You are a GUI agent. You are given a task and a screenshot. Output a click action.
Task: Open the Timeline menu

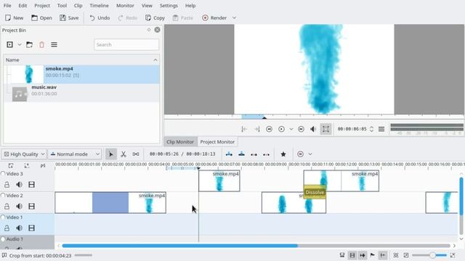point(99,6)
